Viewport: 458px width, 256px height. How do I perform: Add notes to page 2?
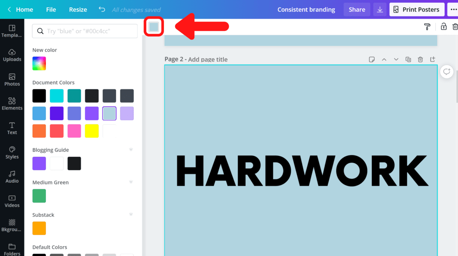tap(372, 59)
